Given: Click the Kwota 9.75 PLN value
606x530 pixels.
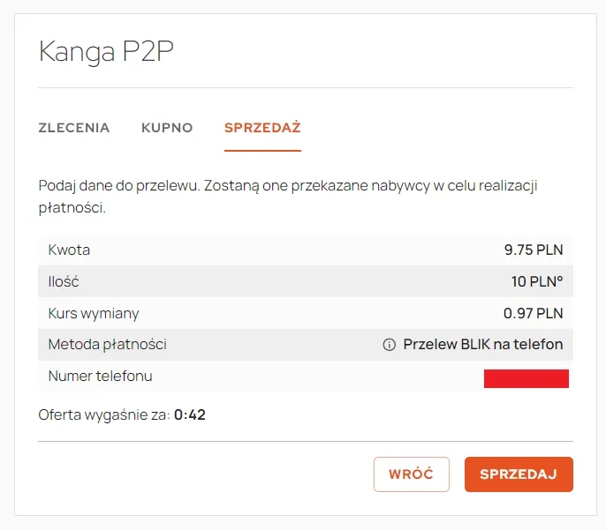Looking at the screenshot, I should 534,250.
